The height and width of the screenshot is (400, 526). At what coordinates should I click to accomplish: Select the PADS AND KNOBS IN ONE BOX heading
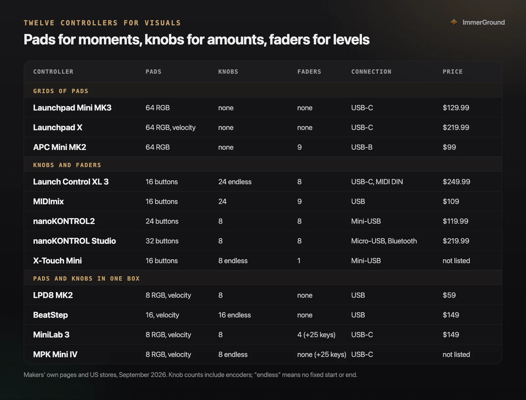(86, 279)
